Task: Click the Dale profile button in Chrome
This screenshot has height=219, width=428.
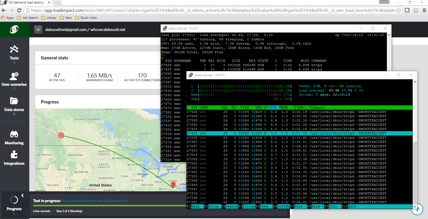Action: tap(384, 2)
